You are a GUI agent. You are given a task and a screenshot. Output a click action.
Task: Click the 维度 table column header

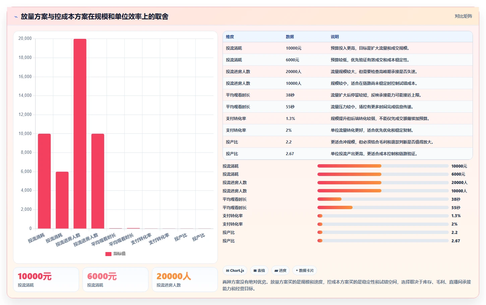pos(230,37)
